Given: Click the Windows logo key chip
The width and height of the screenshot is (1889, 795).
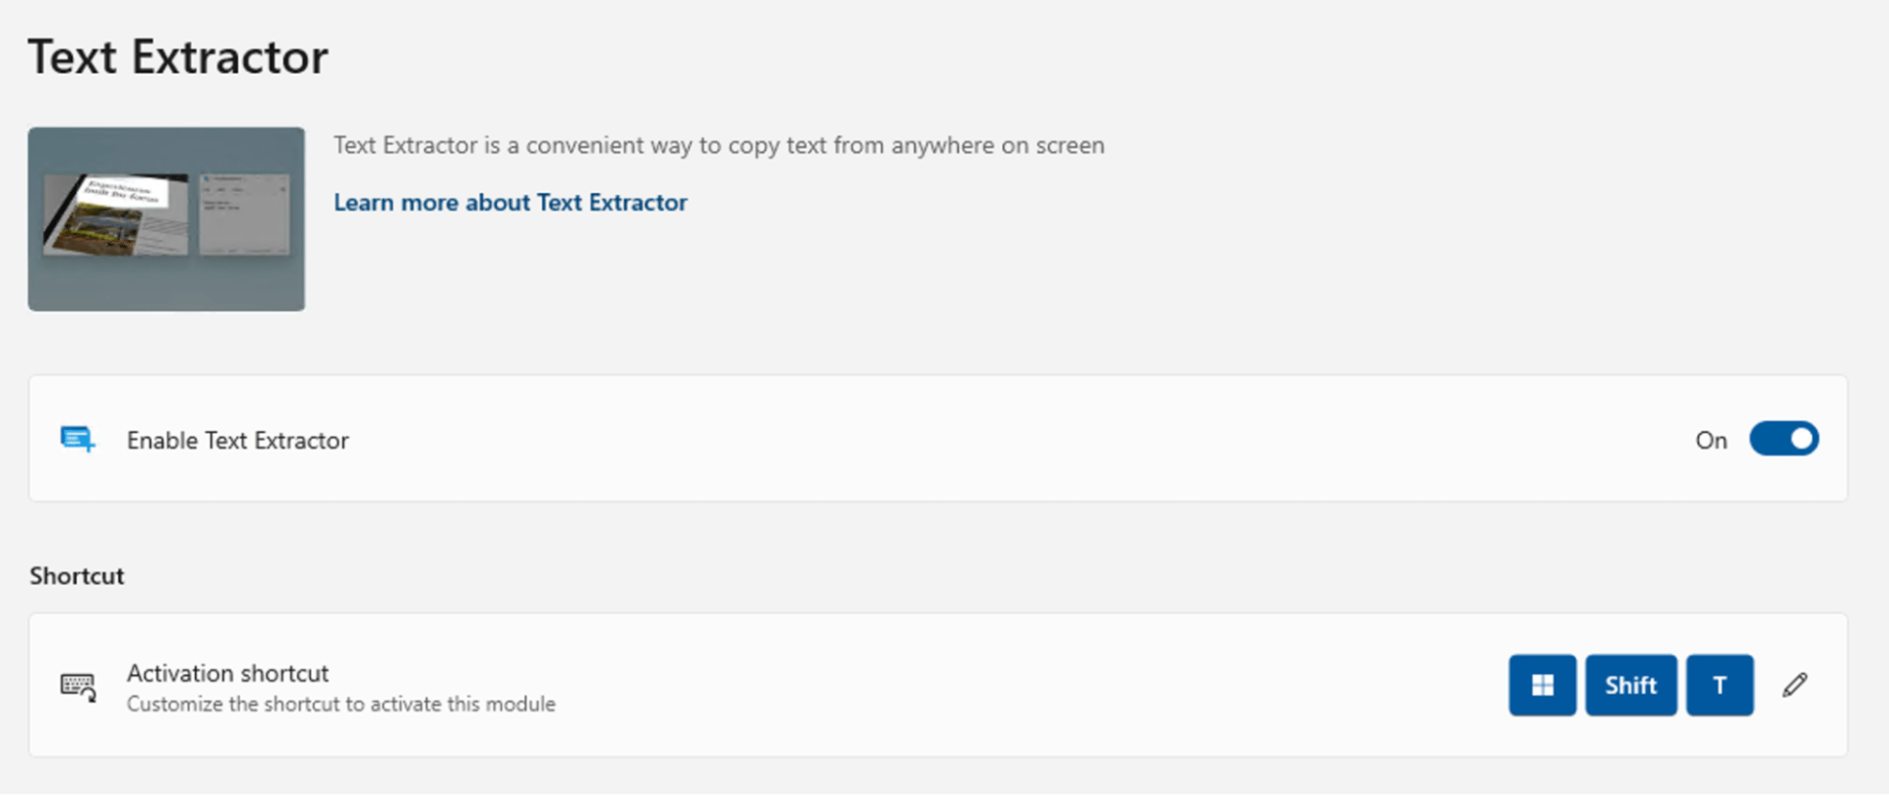Looking at the screenshot, I should point(1542,685).
